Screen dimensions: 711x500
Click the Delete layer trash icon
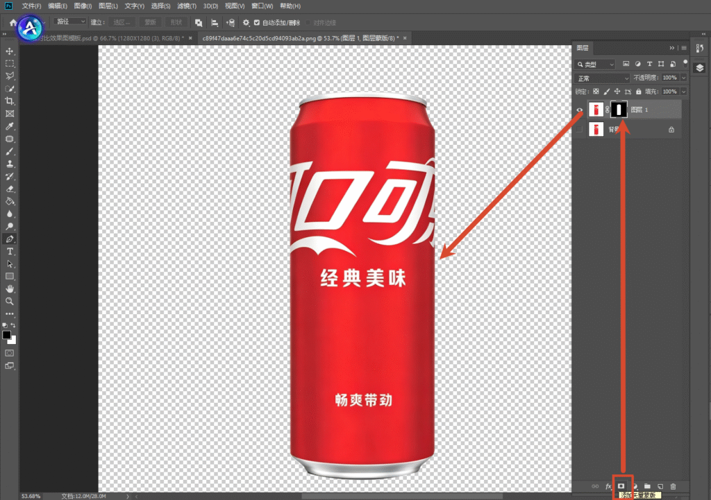pyautogui.click(x=673, y=486)
